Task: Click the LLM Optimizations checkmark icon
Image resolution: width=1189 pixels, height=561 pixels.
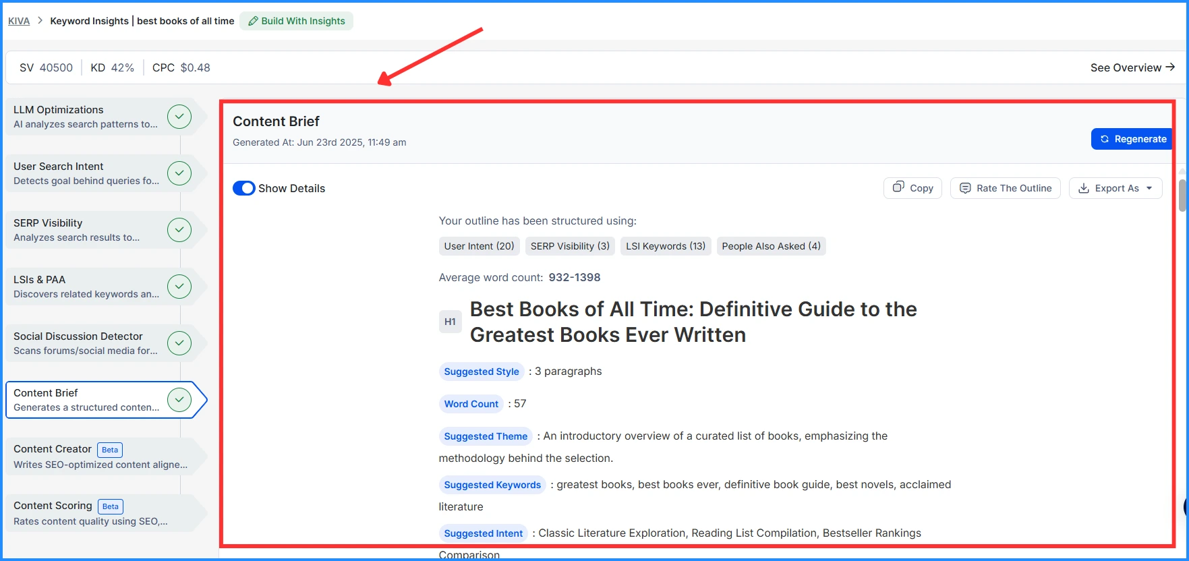Action: click(179, 117)
